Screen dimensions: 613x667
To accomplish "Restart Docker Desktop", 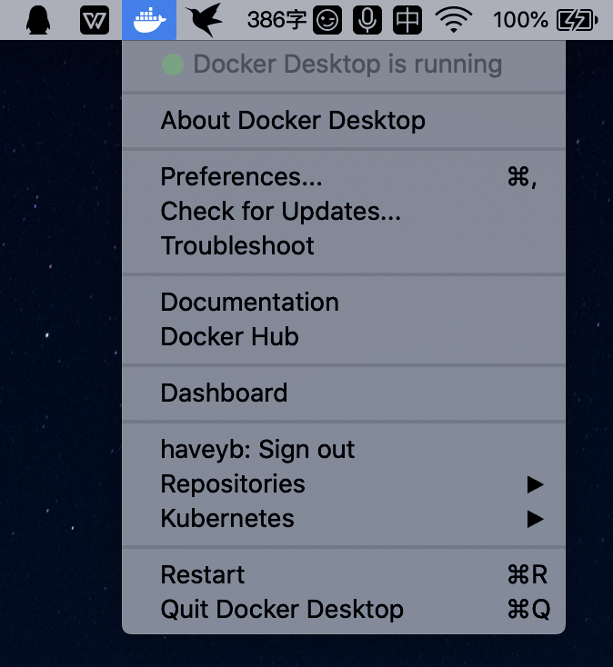I will [344, 574].
